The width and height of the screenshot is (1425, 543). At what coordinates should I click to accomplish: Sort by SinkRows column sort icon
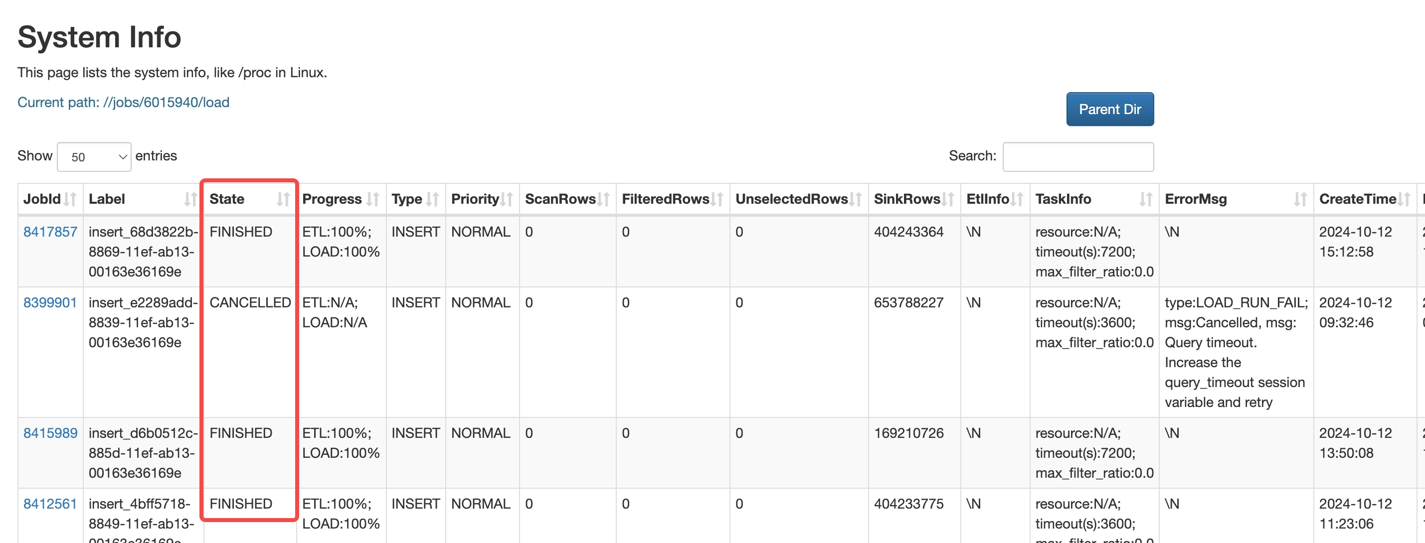point(948,199)
